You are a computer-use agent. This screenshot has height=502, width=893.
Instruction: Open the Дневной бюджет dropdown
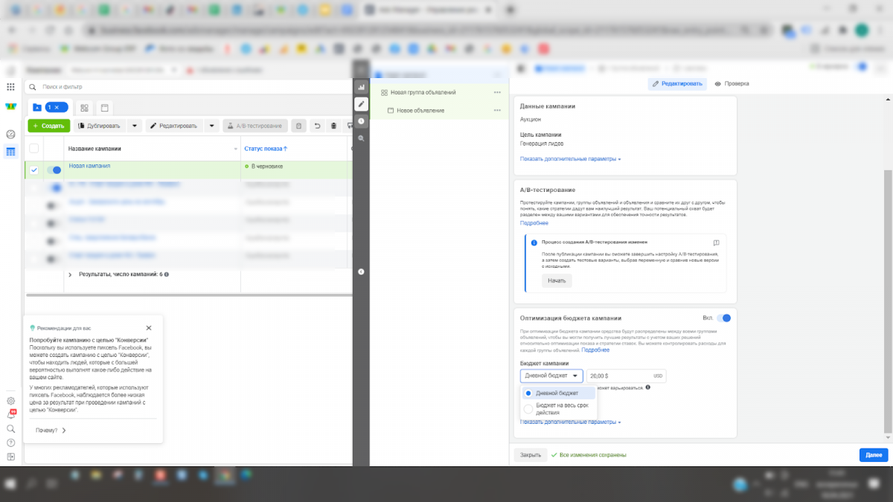551,376
